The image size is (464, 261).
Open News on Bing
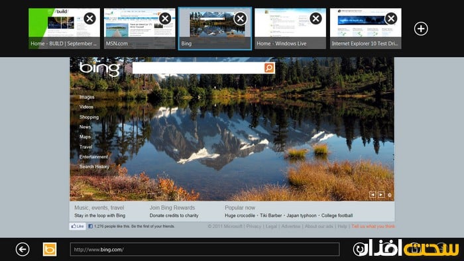coord(85,127)
